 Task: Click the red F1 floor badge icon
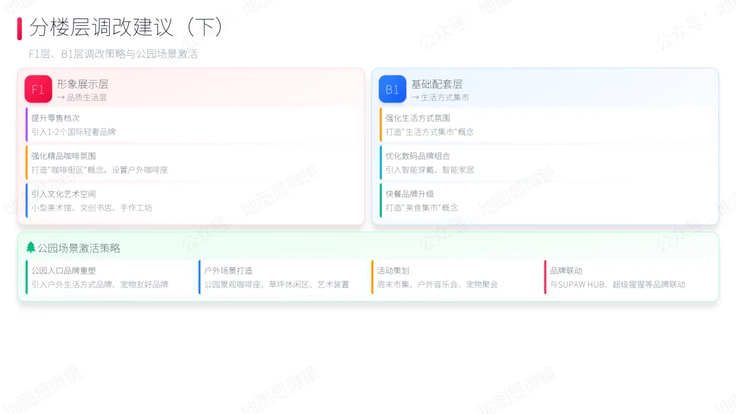point(38,89)
